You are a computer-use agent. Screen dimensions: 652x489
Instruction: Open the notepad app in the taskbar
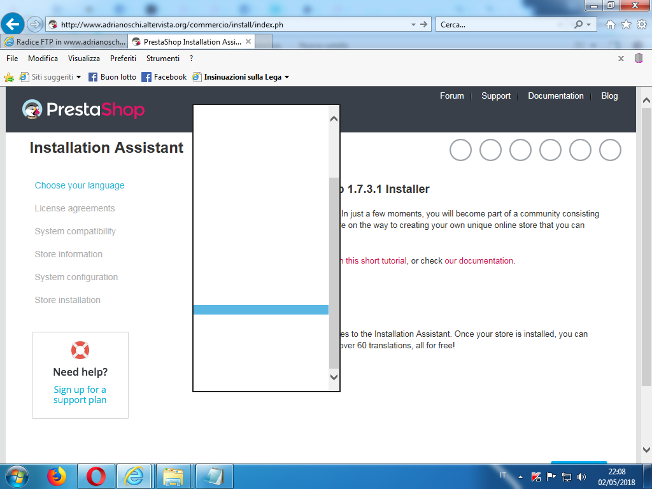coord(214,476)
